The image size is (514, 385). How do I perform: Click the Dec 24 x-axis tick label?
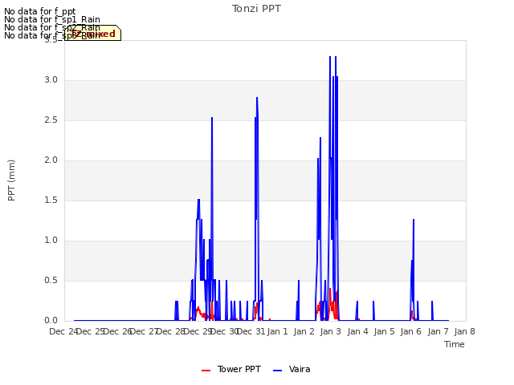coord(63,331)
